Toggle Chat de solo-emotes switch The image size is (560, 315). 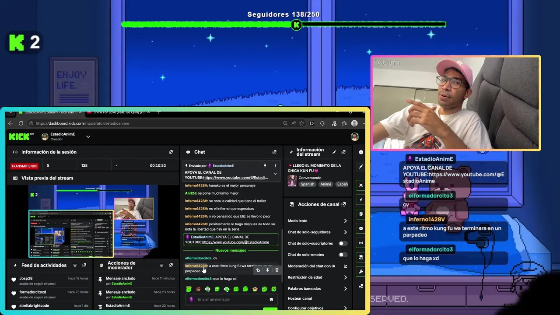[343, 255]
